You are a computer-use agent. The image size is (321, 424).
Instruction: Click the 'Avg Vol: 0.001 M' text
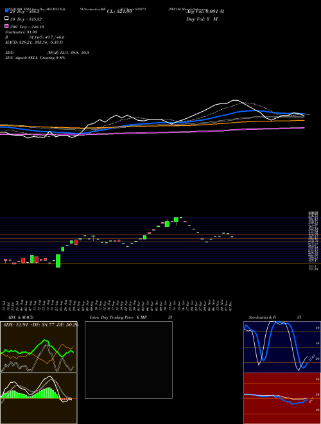point(205,12)
